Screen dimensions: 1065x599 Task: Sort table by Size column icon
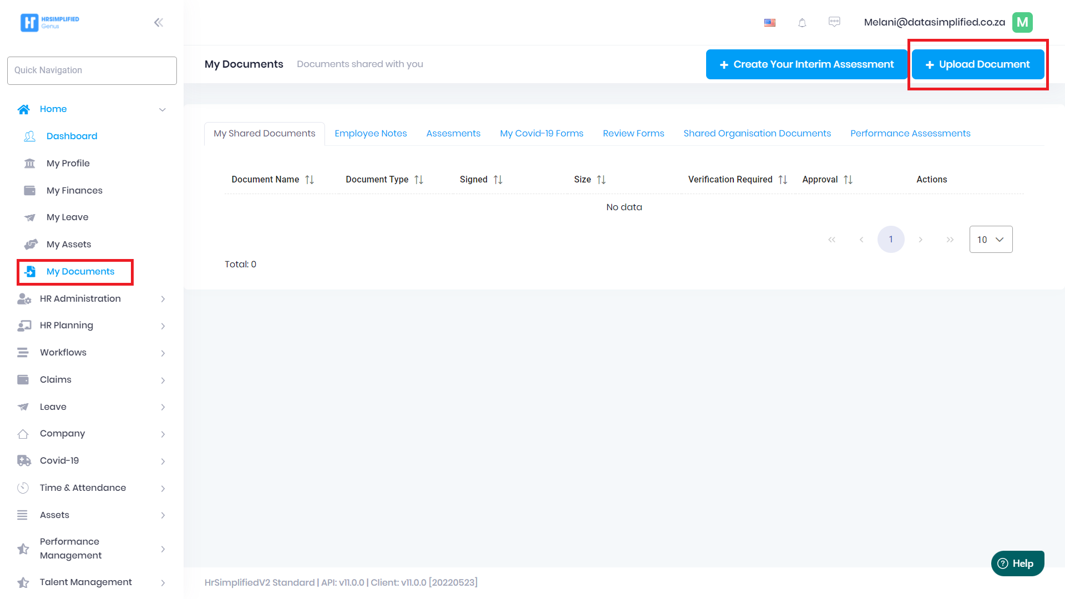(x=601, y=180)
